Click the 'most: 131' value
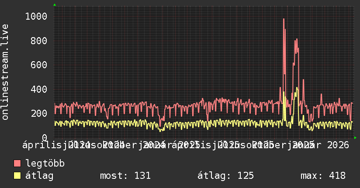This screenshot has width=360, height=188. [x=125, y=176]
